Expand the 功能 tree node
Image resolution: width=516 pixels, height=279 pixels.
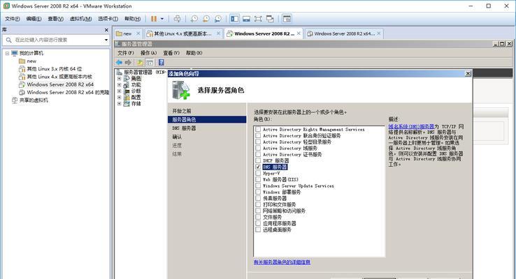click(119, 85)
